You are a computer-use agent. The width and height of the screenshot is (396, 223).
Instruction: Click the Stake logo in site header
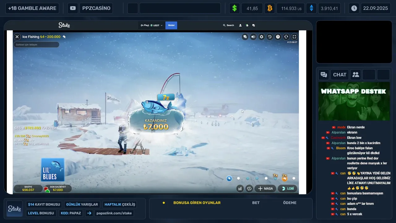coord(64,25)
